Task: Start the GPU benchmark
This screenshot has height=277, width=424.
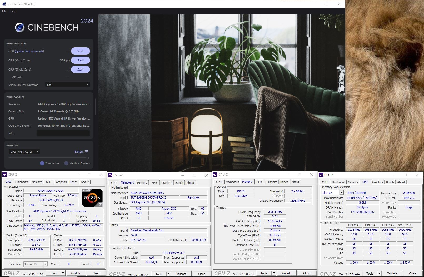Action: 80,51
